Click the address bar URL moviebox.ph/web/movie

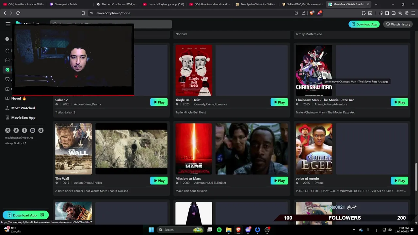tap(113, 13)
